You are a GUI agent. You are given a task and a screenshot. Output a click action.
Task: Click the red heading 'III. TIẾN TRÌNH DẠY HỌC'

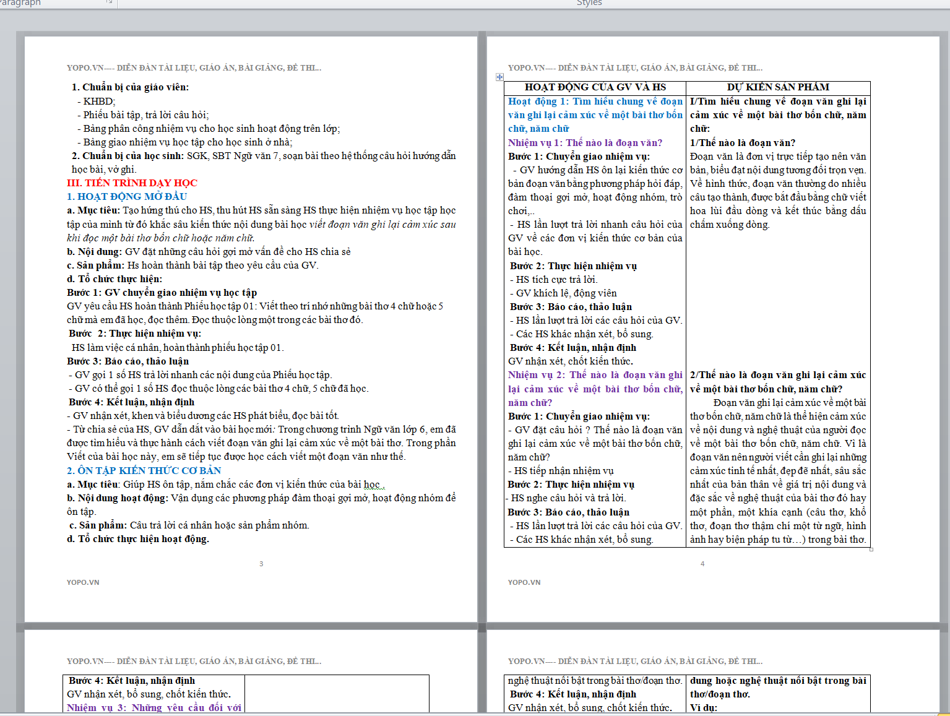click(x=132, y=183)
